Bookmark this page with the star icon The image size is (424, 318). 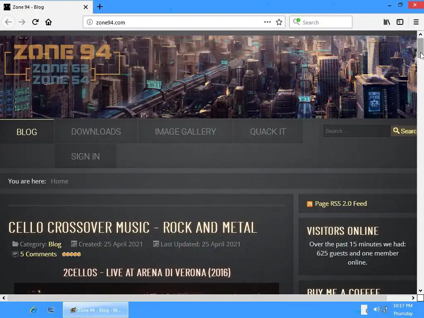coord(279,22)
